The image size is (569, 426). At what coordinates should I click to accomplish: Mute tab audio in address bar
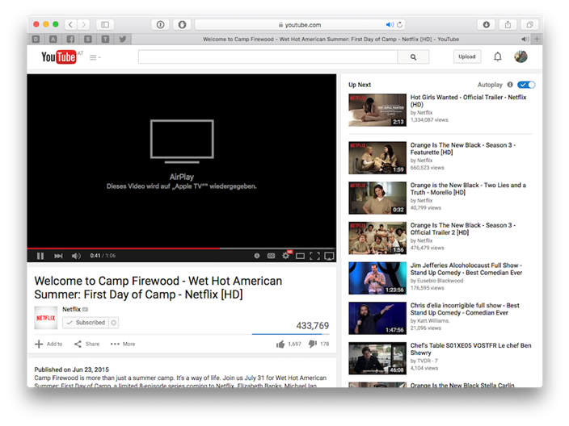(x=390, y=25)
